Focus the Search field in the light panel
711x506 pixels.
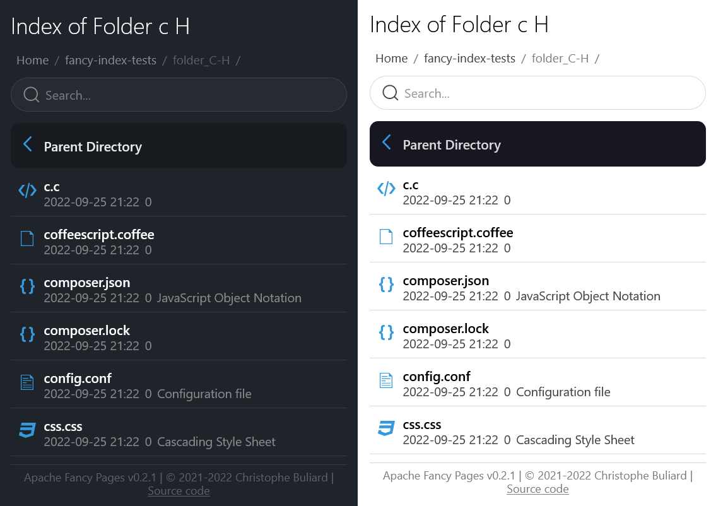(x=538, y=93)
